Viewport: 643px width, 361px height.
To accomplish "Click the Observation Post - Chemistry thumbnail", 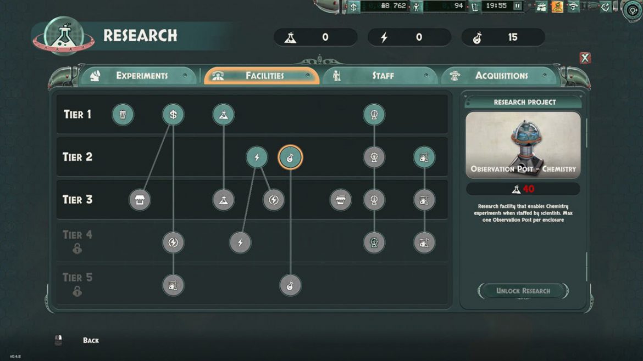I will 523,145.
